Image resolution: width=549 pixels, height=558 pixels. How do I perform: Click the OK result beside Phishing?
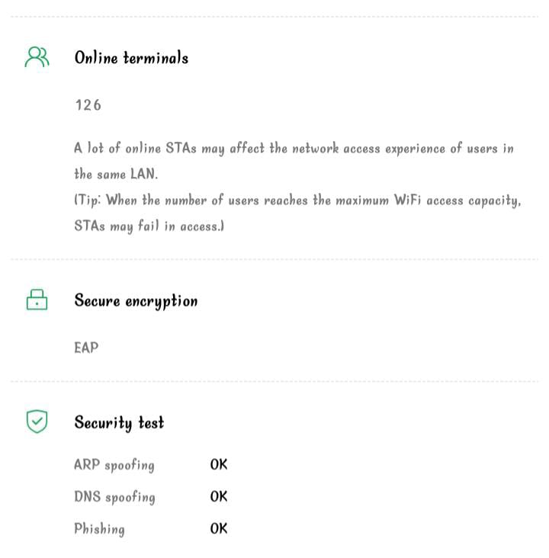click(x=219, y=529)
